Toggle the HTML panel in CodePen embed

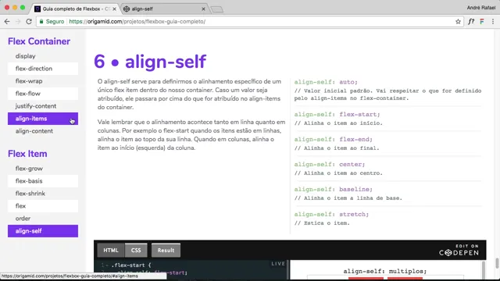pos(111,251)
